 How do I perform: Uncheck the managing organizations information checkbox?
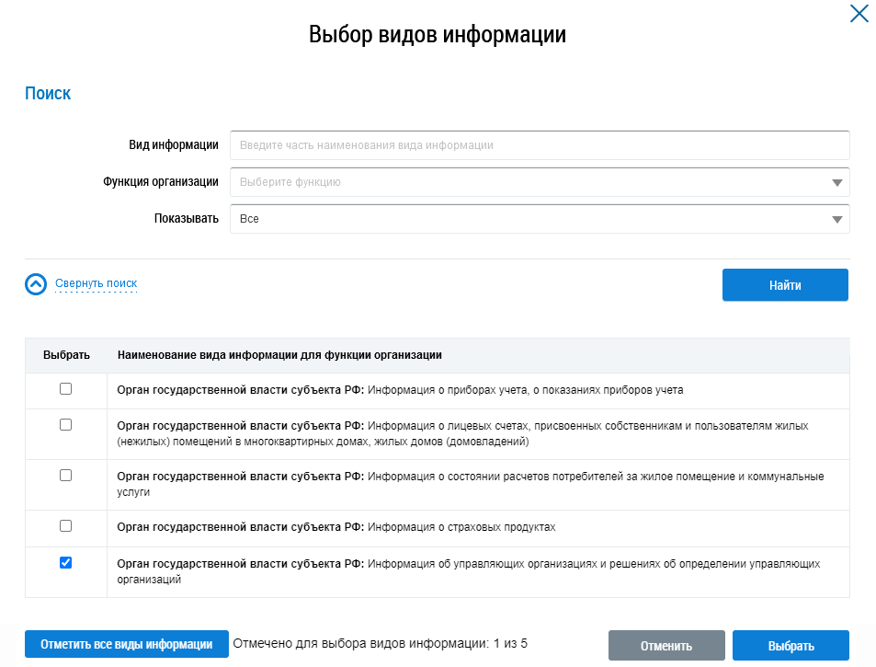coord(65,563)
